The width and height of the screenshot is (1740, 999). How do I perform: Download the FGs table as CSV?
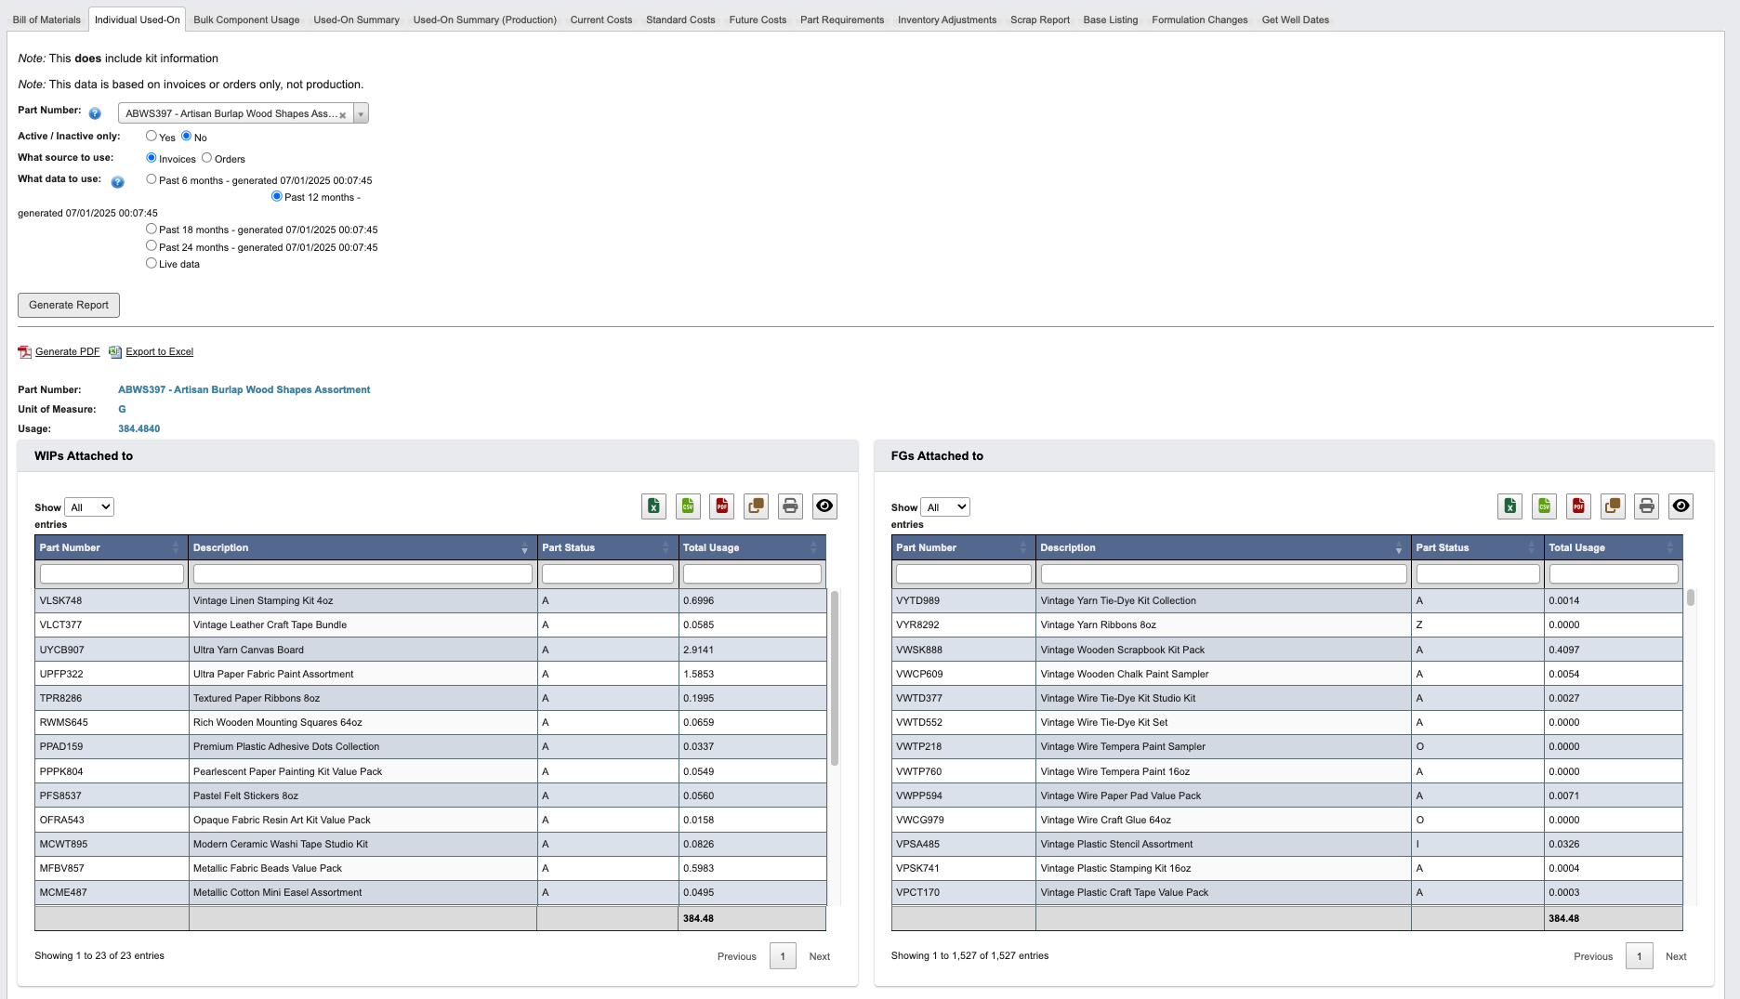pos(1544,506)
